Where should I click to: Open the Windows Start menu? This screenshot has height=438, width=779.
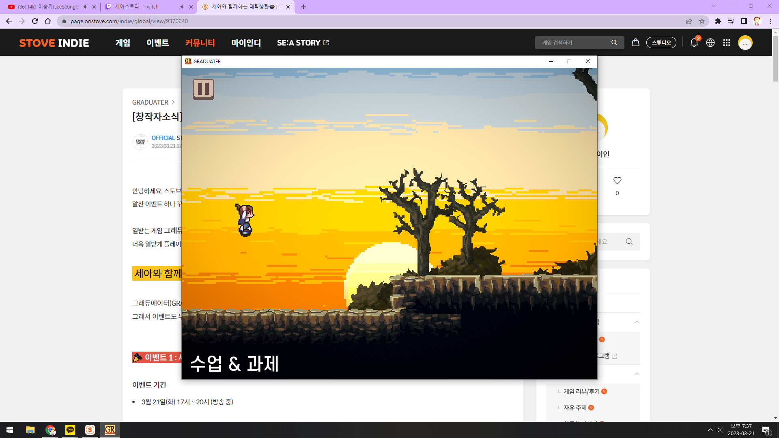[10, 430]
